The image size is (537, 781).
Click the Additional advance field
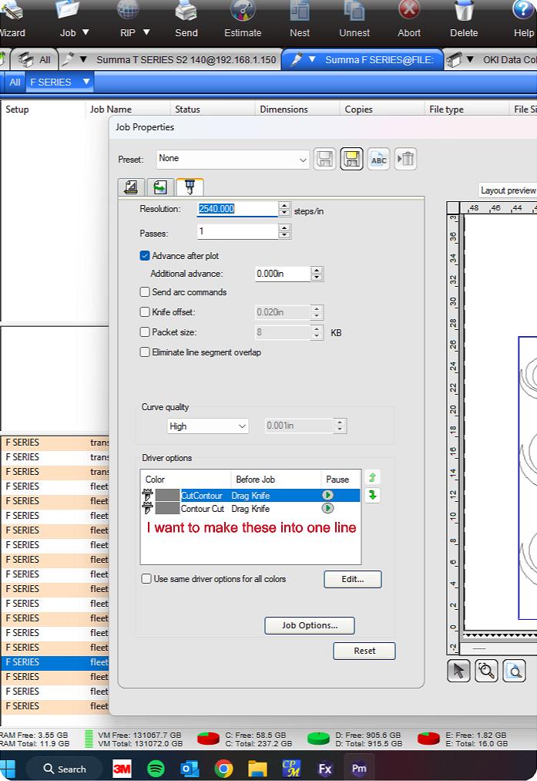point(283,274)
